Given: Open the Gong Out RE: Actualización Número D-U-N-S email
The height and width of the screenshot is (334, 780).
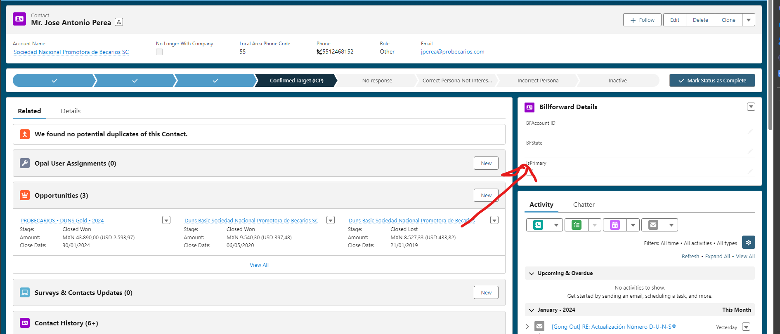Looking at the screenshot, I should (614, 327).
